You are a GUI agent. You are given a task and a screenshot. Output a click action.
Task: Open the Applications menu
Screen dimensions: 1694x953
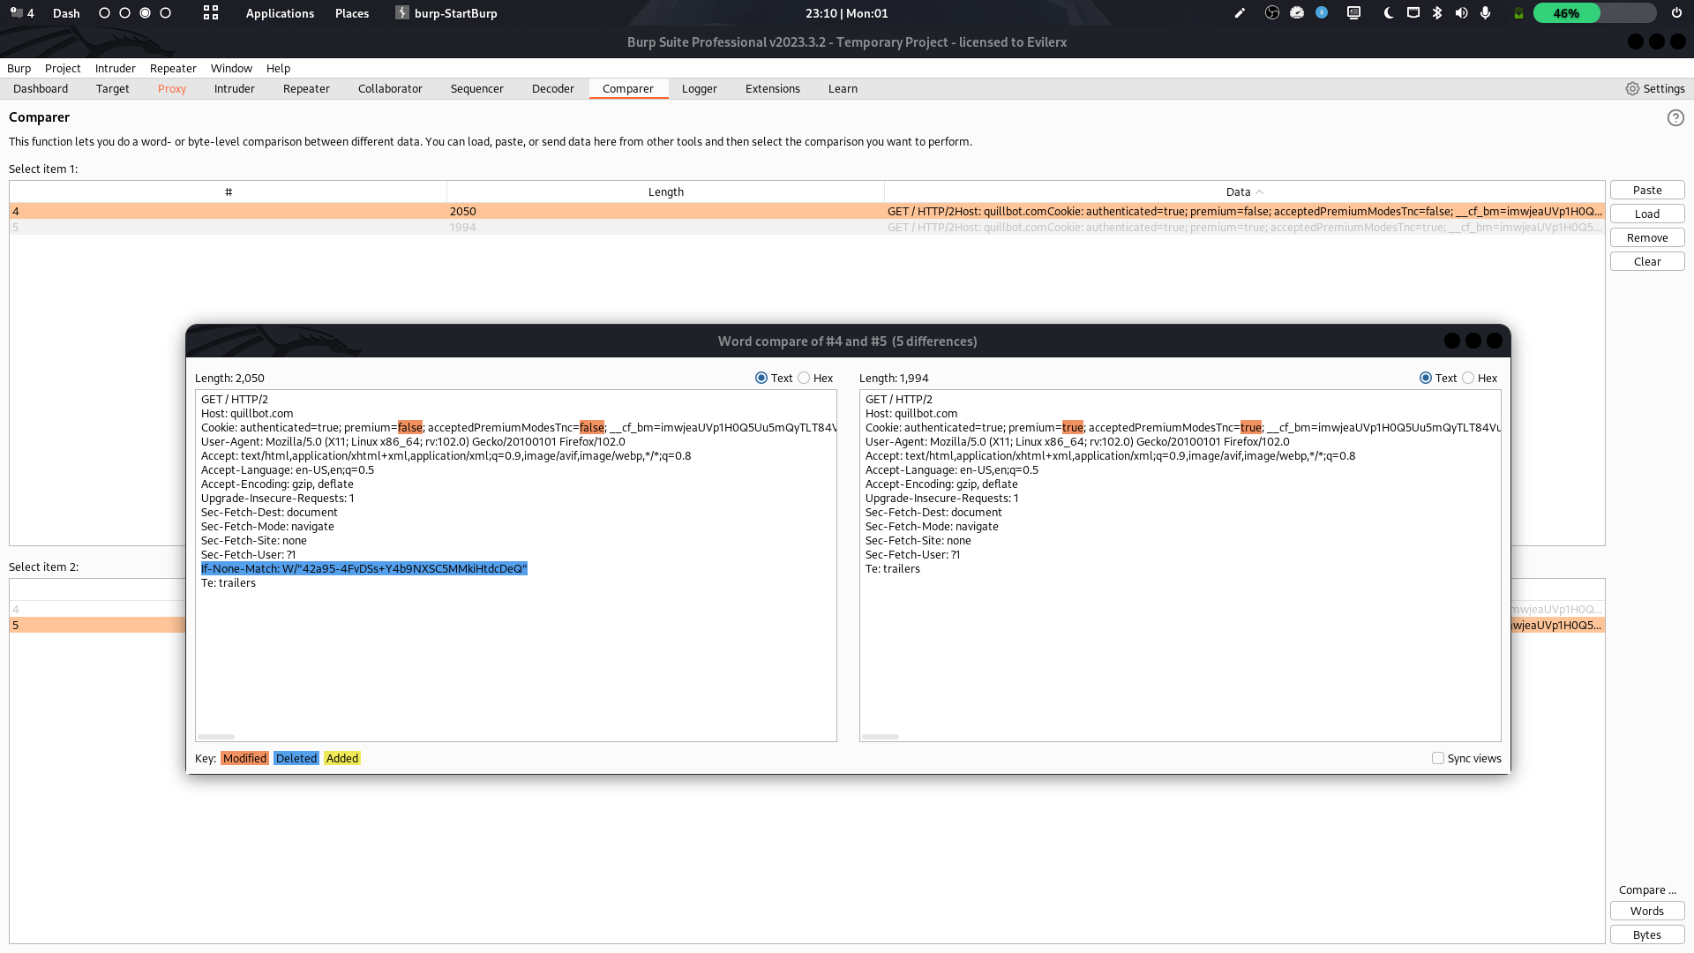pos(280,13)
